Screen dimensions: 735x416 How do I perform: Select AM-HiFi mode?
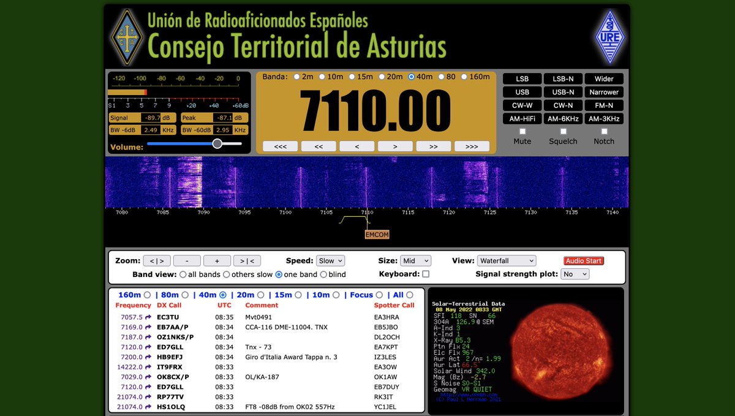click(522, 119)
